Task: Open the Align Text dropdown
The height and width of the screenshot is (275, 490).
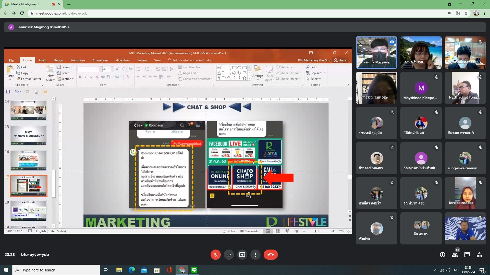Action: (188, 73)
